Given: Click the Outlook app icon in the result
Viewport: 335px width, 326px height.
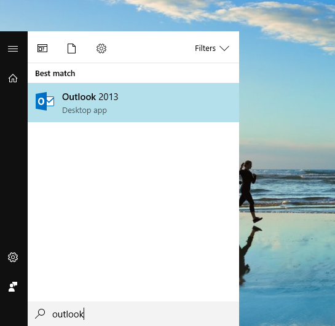Looking at the screenshot, I should pos(45,101).
